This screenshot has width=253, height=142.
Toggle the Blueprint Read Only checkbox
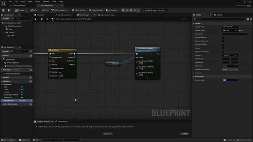point(223,41)
